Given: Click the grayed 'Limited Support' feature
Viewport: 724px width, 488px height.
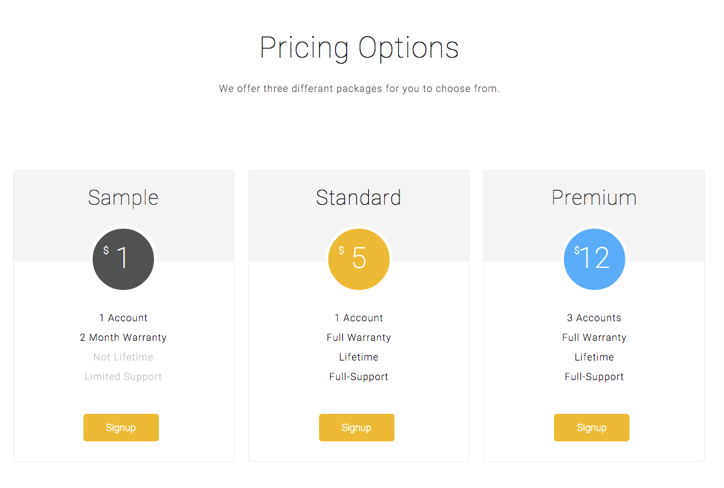Looking at the screenshot, I should (123, 377).
